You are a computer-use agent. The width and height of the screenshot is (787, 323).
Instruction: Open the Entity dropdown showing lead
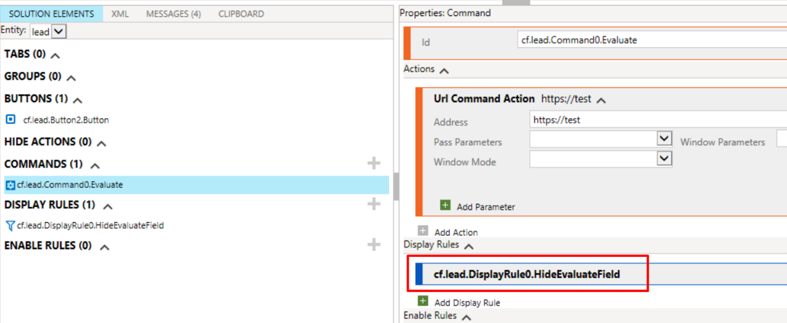(x=59, y=31)
